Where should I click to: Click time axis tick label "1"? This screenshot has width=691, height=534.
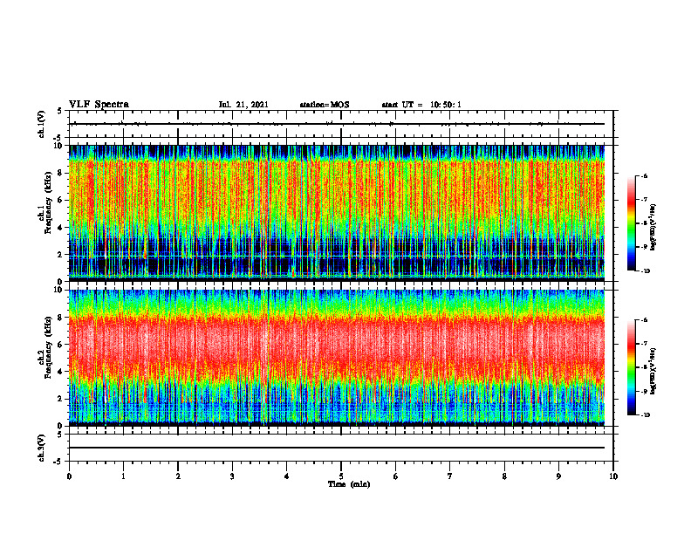123,476
